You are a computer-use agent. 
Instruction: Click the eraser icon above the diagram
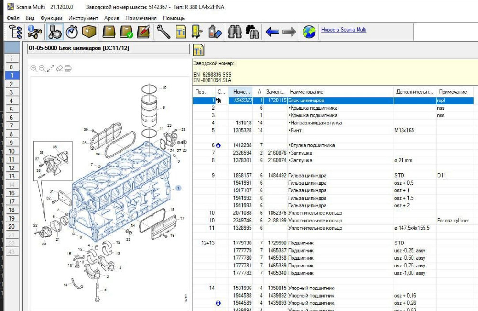click(x=59, y=68)
